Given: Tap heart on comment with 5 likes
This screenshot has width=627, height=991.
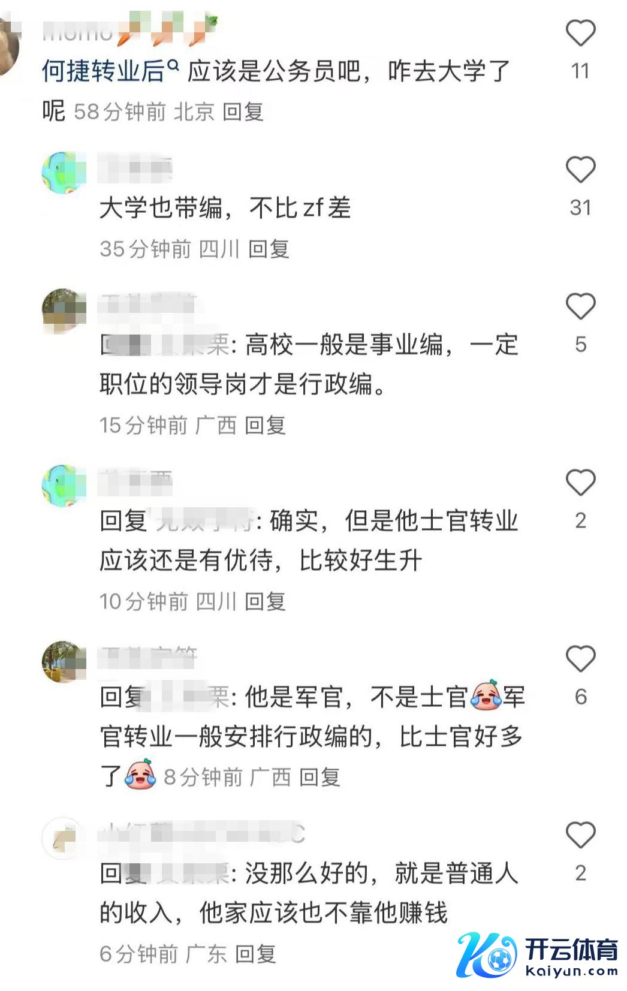Looking at the screenshot, I should pyautogui.click(x=580, y=306).
